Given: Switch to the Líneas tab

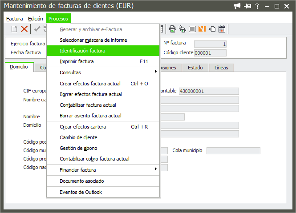Looking at the screenshot, I should pos(221,68).
